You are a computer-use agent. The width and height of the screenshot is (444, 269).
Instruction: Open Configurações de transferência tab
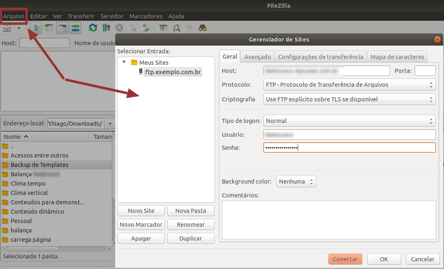click(x=321, y=57)
